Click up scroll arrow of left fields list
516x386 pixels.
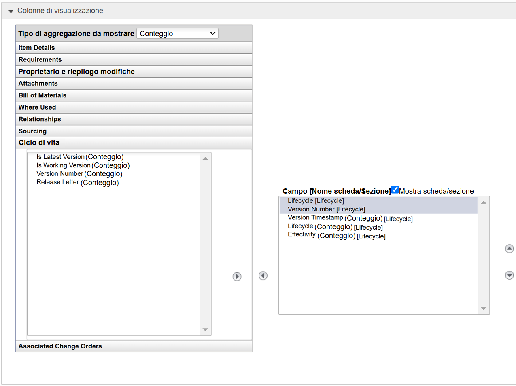pyautogui.click(x=205, y=158)
